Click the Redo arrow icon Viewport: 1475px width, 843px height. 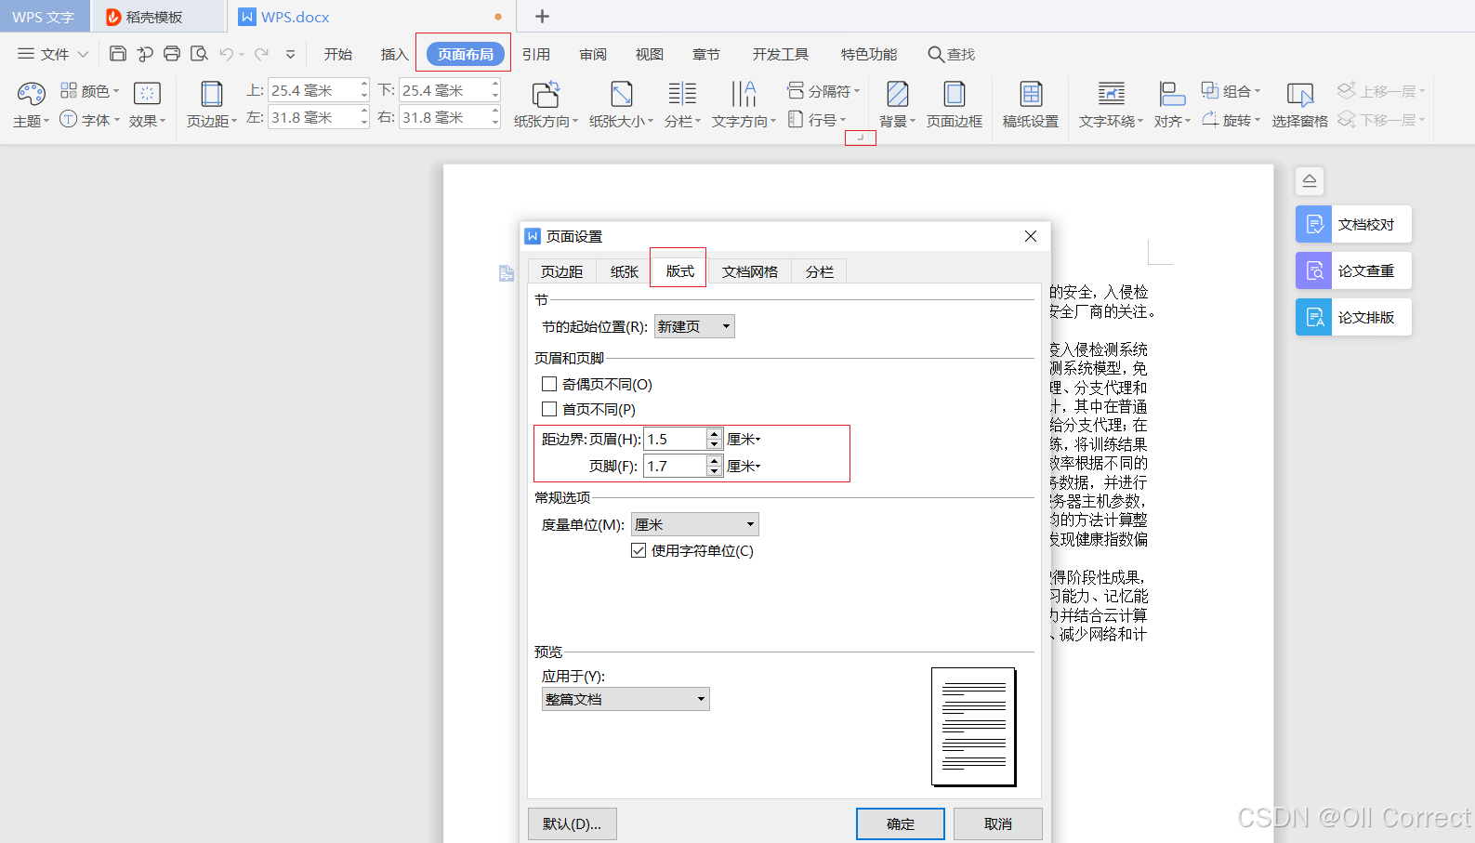tap(261, 54)
